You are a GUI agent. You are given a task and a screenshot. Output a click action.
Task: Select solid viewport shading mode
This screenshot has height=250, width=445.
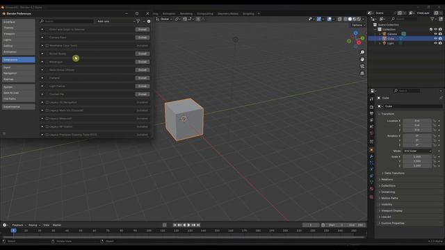(350, 19)
